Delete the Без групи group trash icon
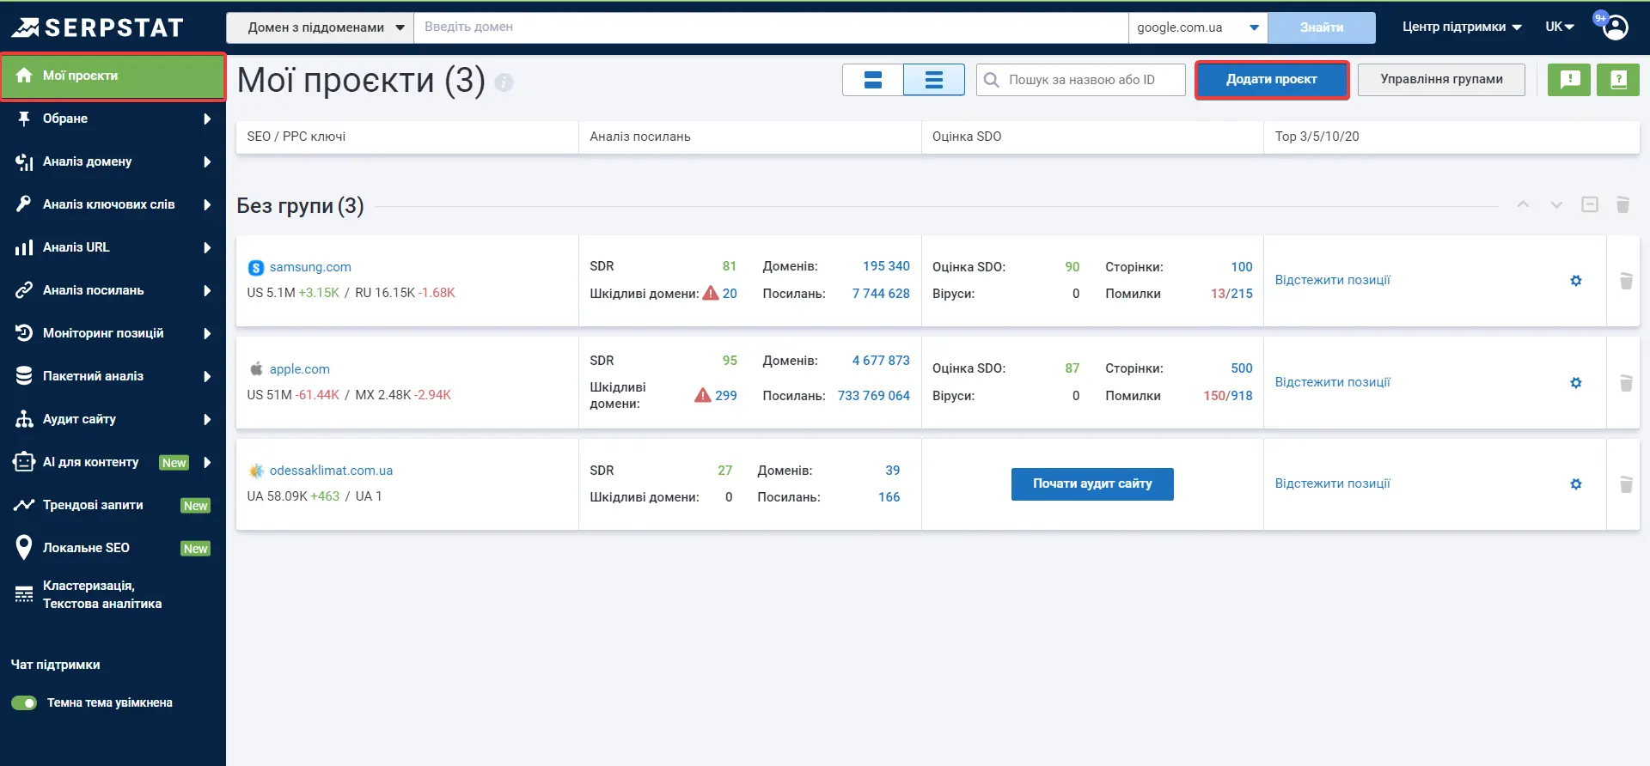Image resolution: width=1650 pixels, height=766 pixels. [x=1622, y=204]
